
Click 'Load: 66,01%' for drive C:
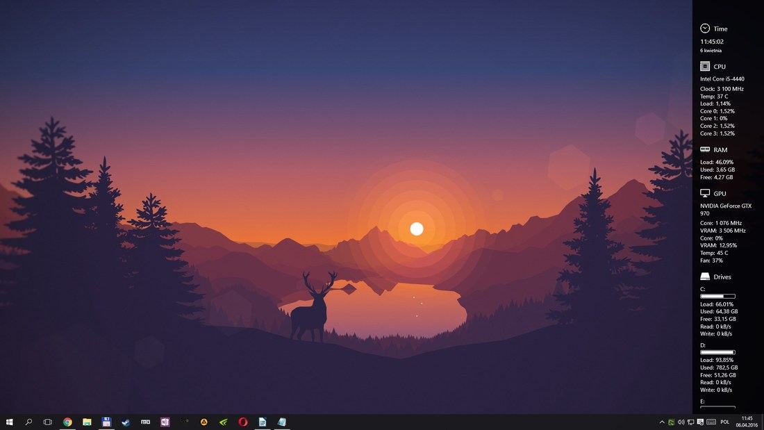[x=717, y=304]
